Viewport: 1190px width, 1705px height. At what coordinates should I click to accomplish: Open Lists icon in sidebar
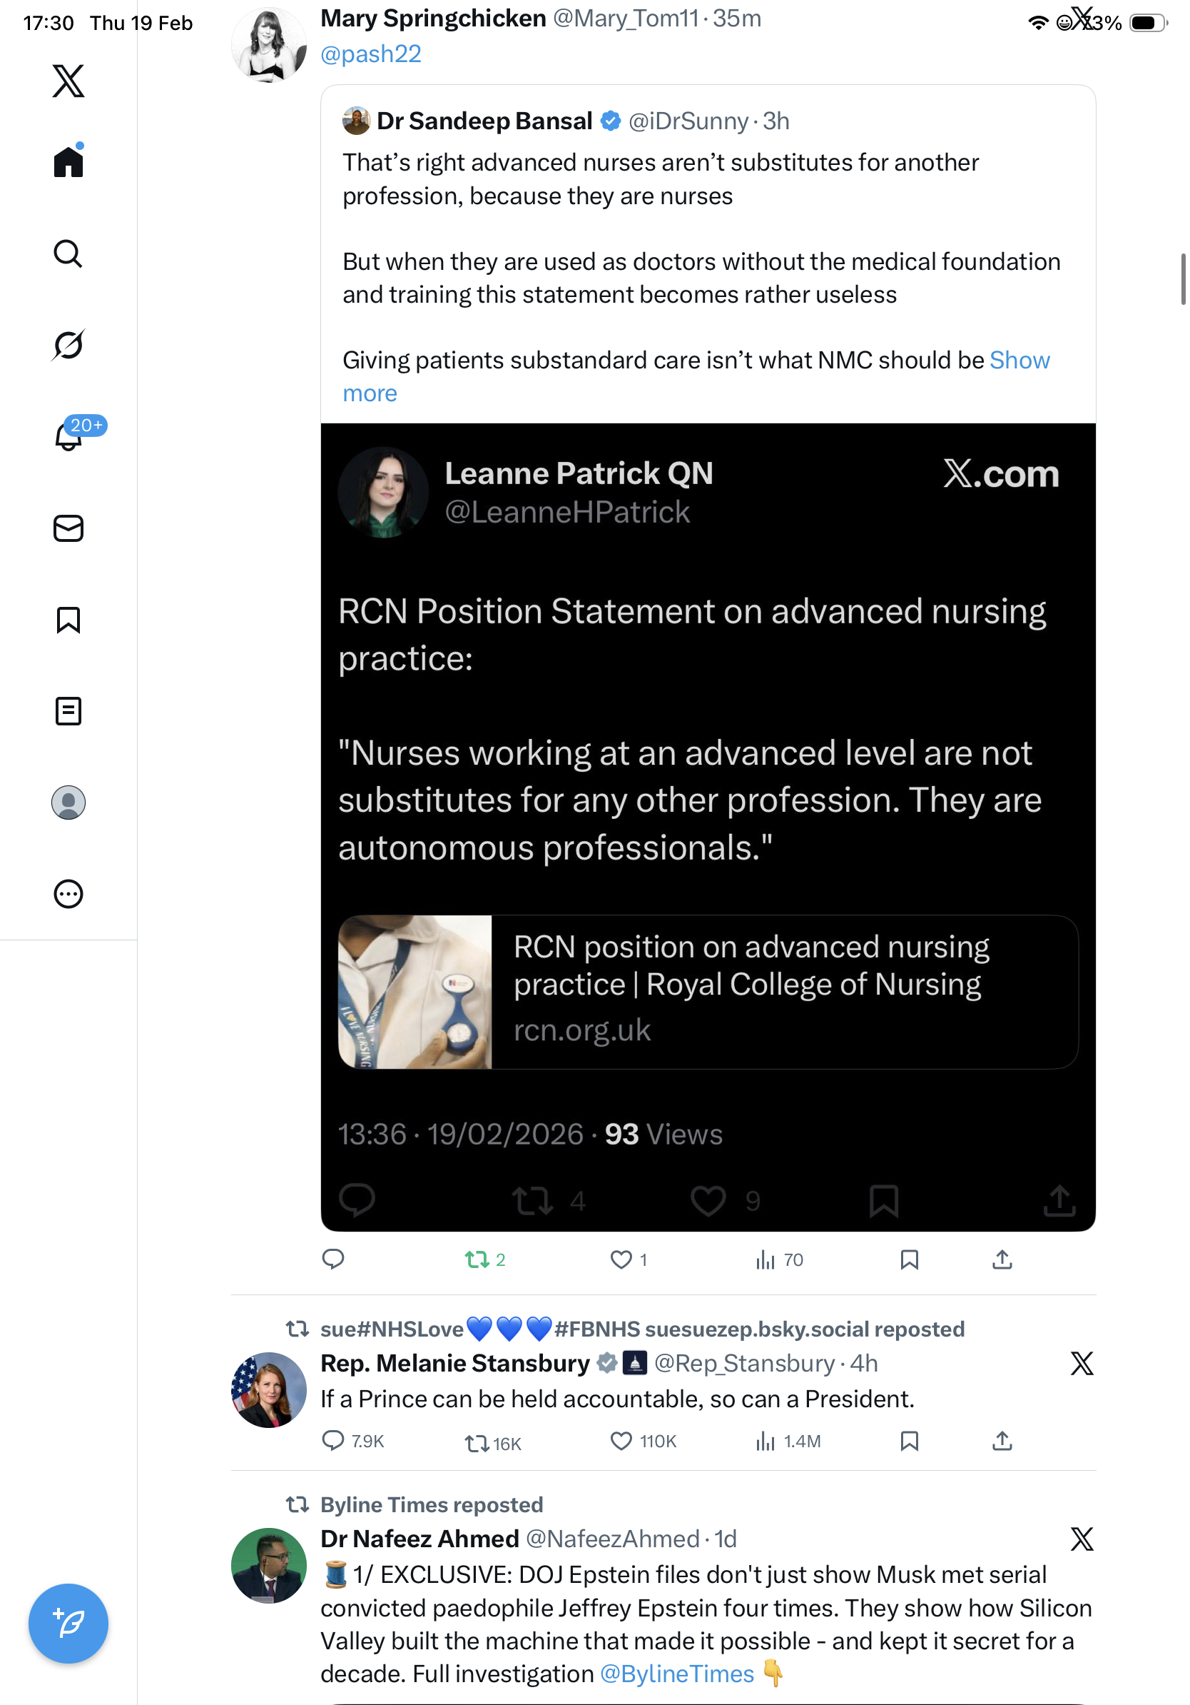(x=68, y=710)
